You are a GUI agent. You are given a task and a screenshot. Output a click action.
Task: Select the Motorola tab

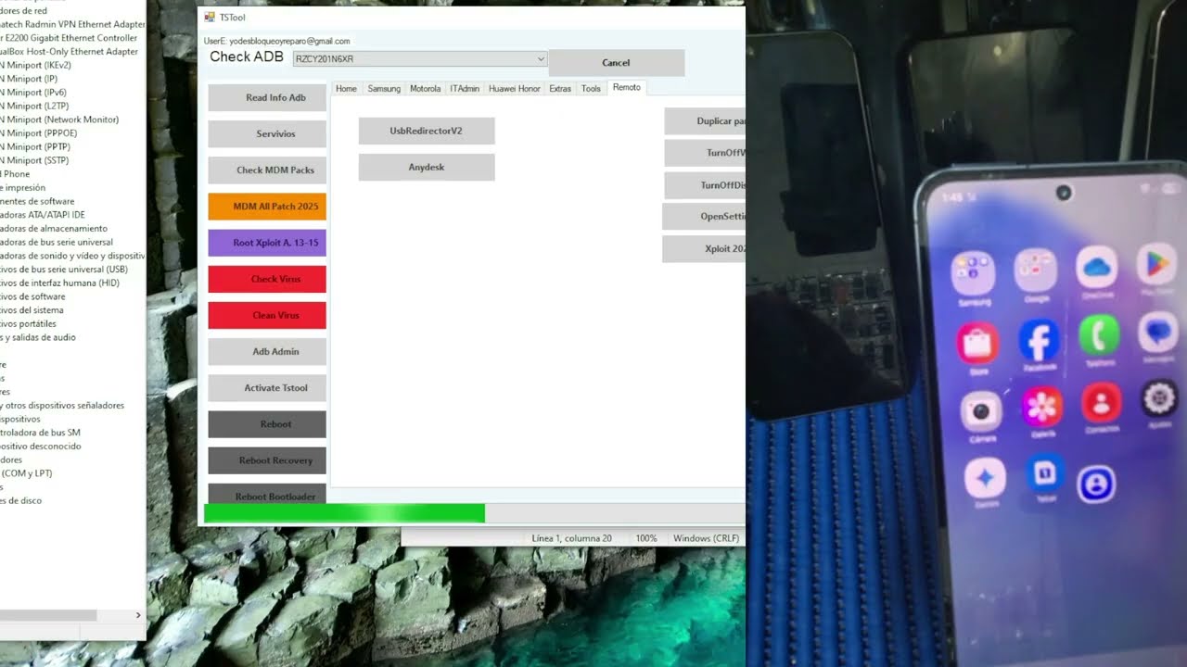pos(425,89)
